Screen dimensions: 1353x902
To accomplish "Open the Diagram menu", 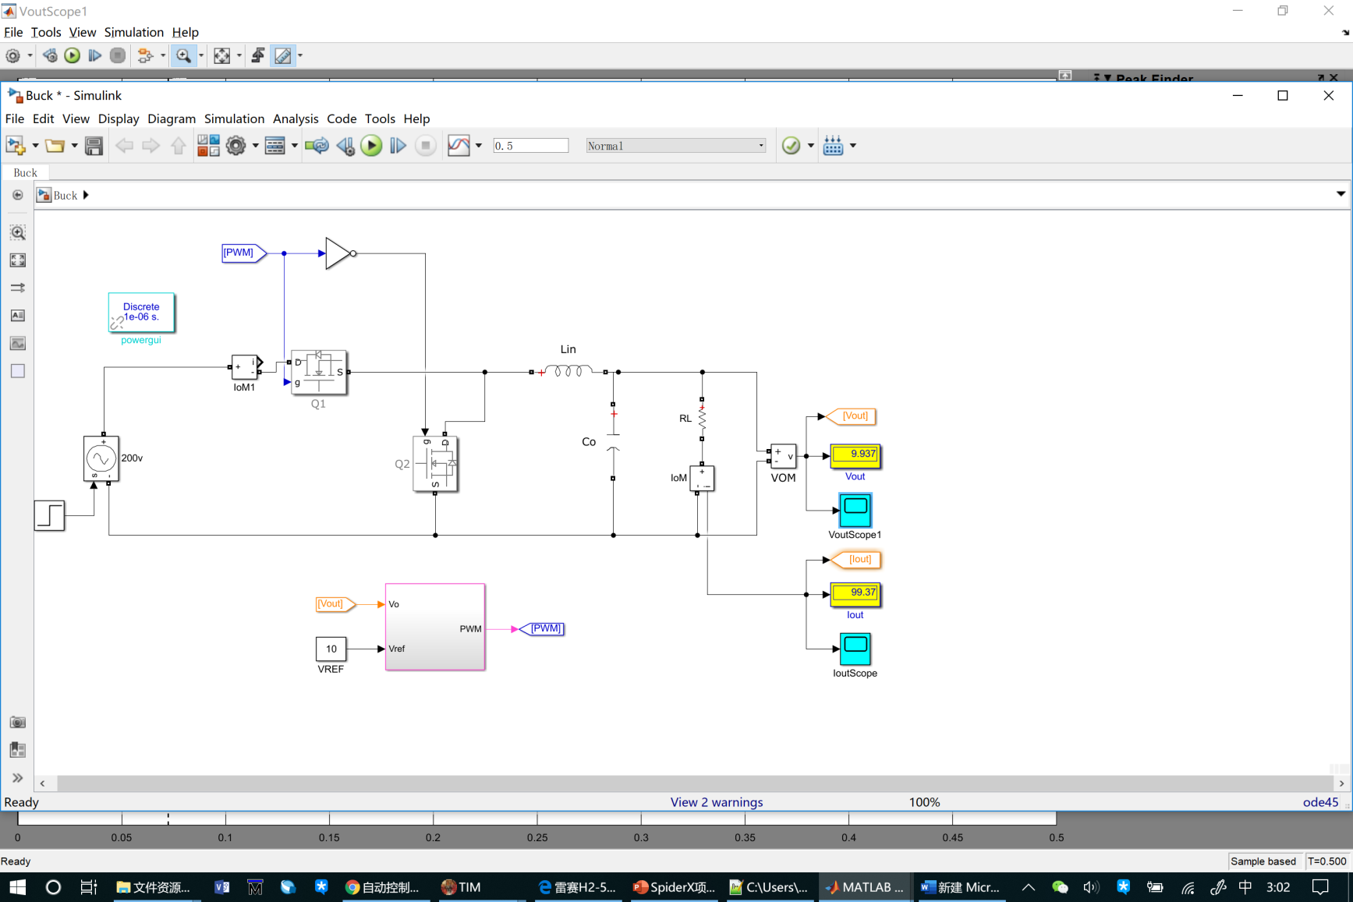I will (x=171, y=118).
